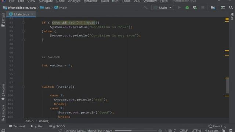Close the Main.java tab
The width and height of the screenshot is (235, 132).
(x=32, y=14)
